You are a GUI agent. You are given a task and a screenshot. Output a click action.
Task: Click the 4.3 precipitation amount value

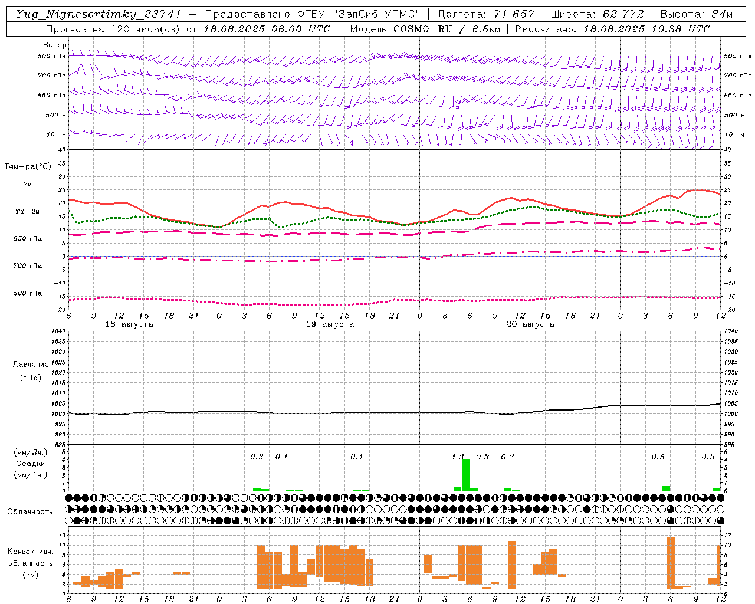(x=457, y=457)
